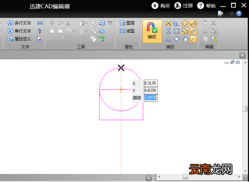Image resolution: width=249 pixels, height=182 pixels.
Task: Enable the perpendicular snap mode icon
Action: (177, 23)
